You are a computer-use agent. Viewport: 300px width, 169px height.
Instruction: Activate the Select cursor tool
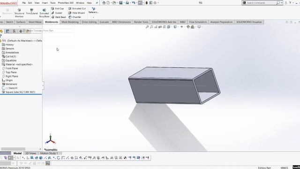tap(140, 3)
